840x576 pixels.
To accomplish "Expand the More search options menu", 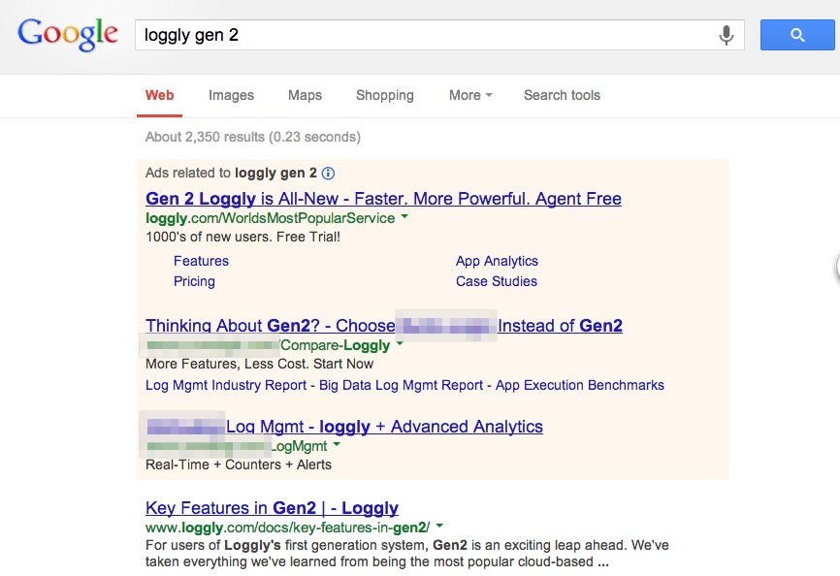I will click(470, 95).
